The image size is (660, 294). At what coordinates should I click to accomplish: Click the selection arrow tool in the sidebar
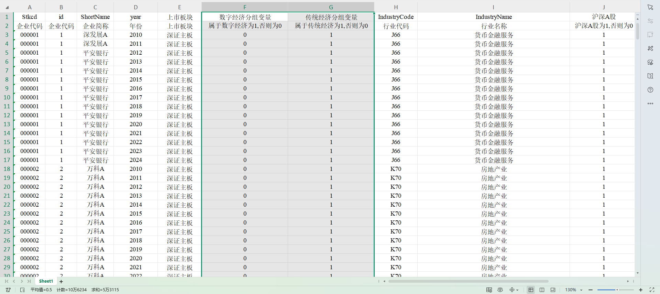[x=650, y=7]
